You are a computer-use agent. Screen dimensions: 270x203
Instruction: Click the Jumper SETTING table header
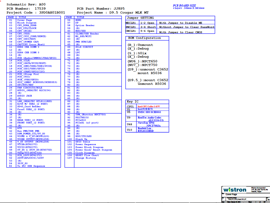click(x=140, y=18)
